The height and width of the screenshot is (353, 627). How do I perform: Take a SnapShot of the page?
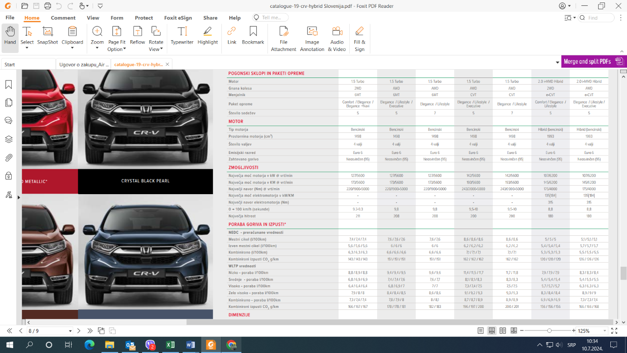click(48, 36)
